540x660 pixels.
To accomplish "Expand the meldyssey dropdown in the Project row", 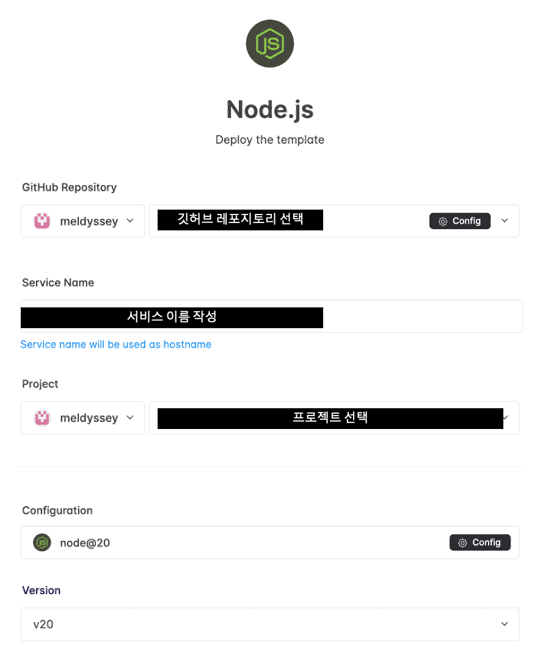I will pyautogui.click(x=130, y=417).
